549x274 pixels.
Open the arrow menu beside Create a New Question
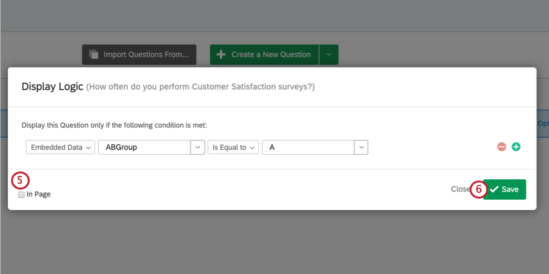pos(329,55)
